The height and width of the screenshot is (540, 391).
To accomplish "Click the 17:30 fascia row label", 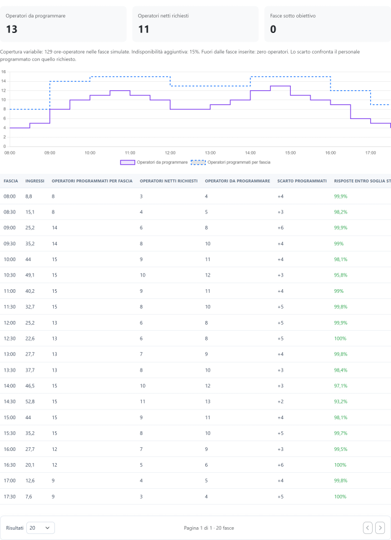I will click(x=10, y=497).
